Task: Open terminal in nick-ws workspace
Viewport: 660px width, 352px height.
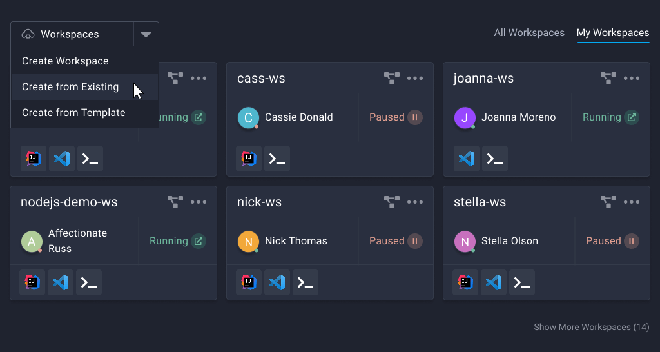Action: click(306, 282)
